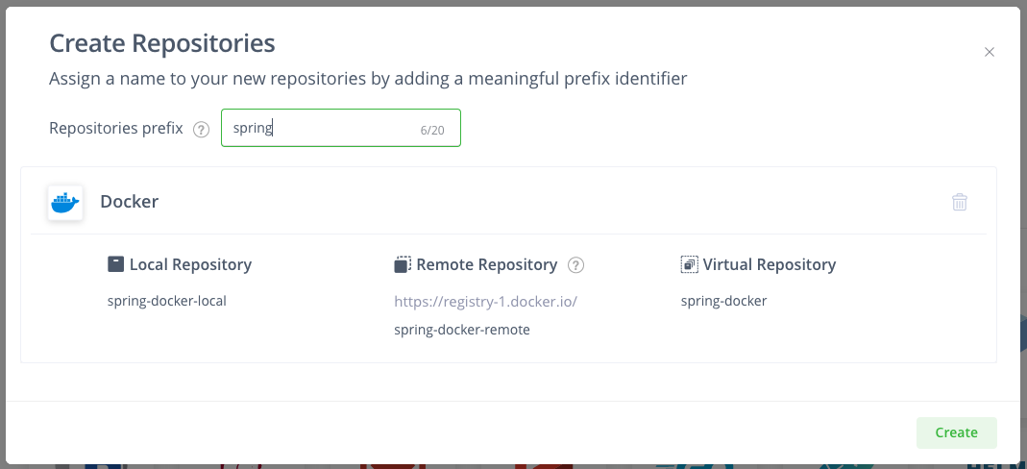Click the Docker package heading text

130,202
